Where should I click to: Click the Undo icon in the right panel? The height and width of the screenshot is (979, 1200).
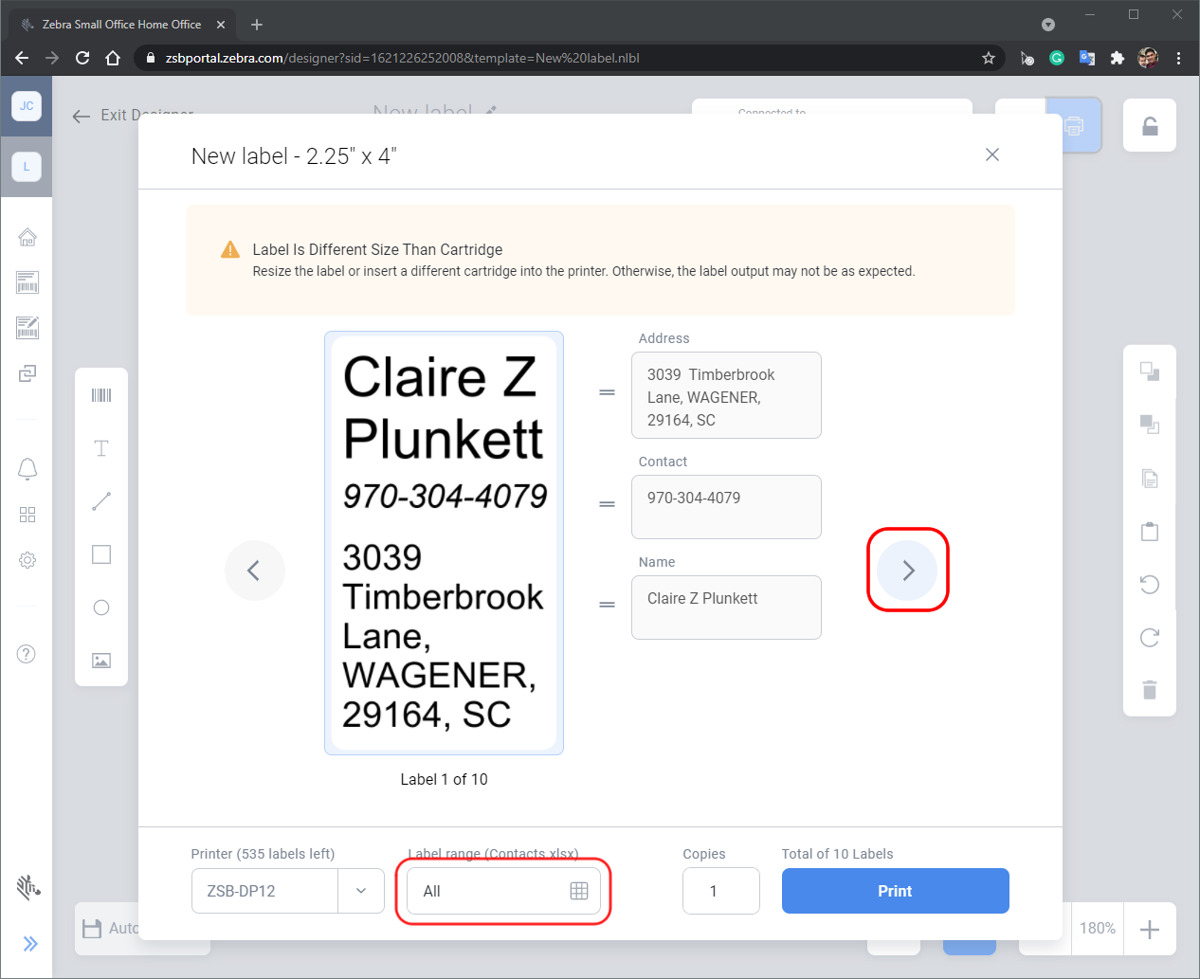click(1150, 585)
